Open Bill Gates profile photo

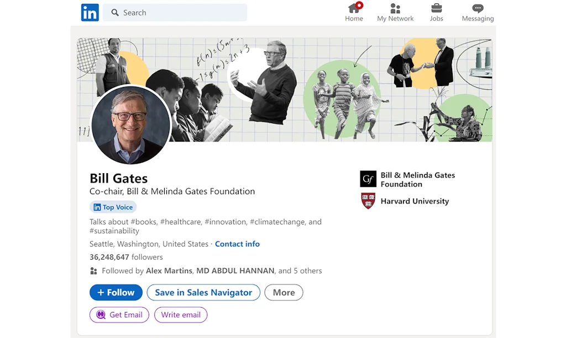click(131, 125)
